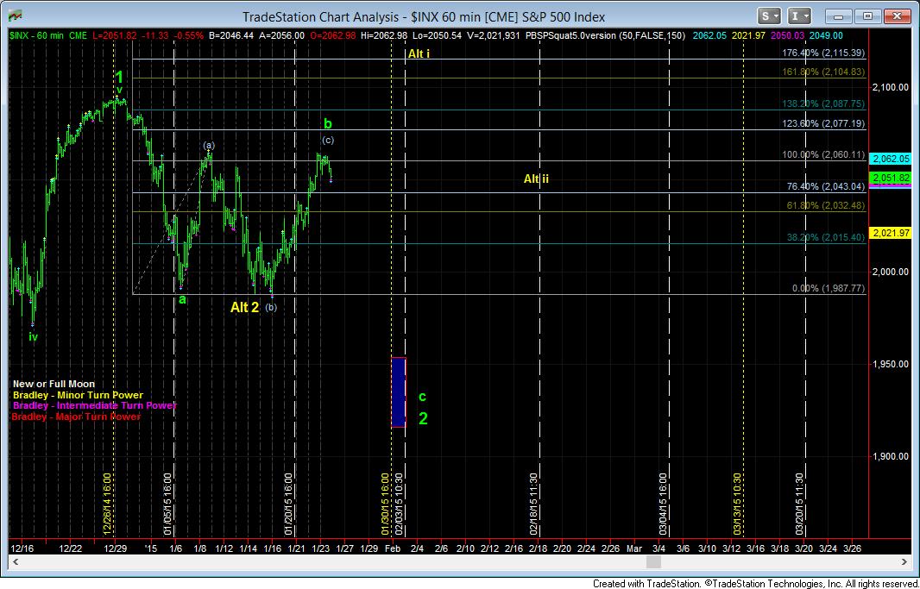Image resolution: width=920 pixels, height=589 pixels.
Task: Click the horizontal scrollbar thumb
Action: [653, 562]
